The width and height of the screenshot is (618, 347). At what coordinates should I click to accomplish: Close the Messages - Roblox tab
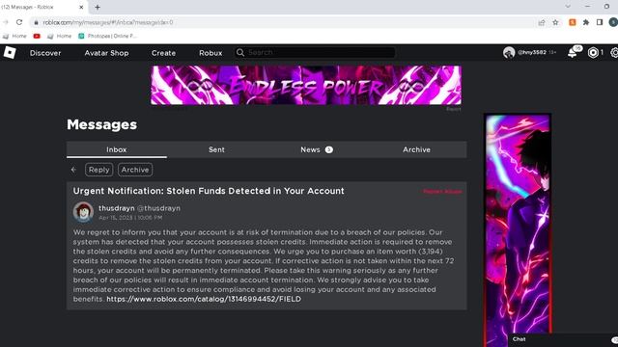[81, 7]
